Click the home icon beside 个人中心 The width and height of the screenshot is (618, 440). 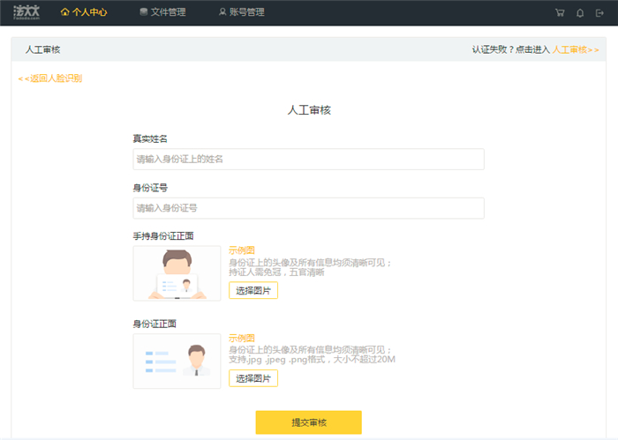point(64,12)
